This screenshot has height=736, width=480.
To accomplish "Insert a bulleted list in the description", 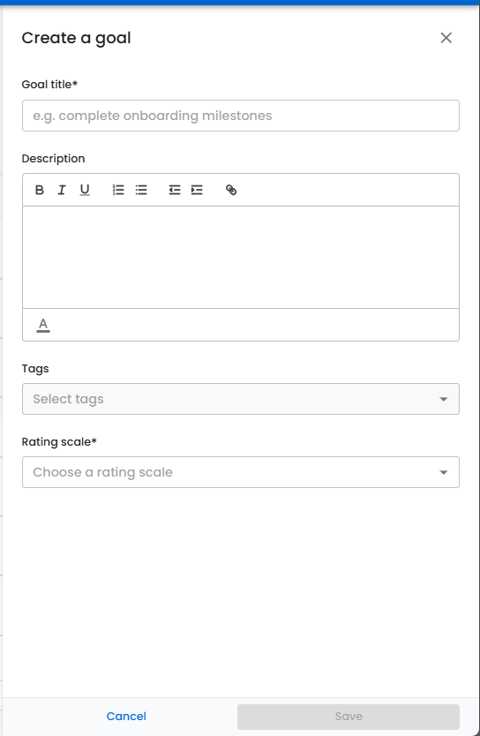I will pyautogui.click(x=141, y=190).
